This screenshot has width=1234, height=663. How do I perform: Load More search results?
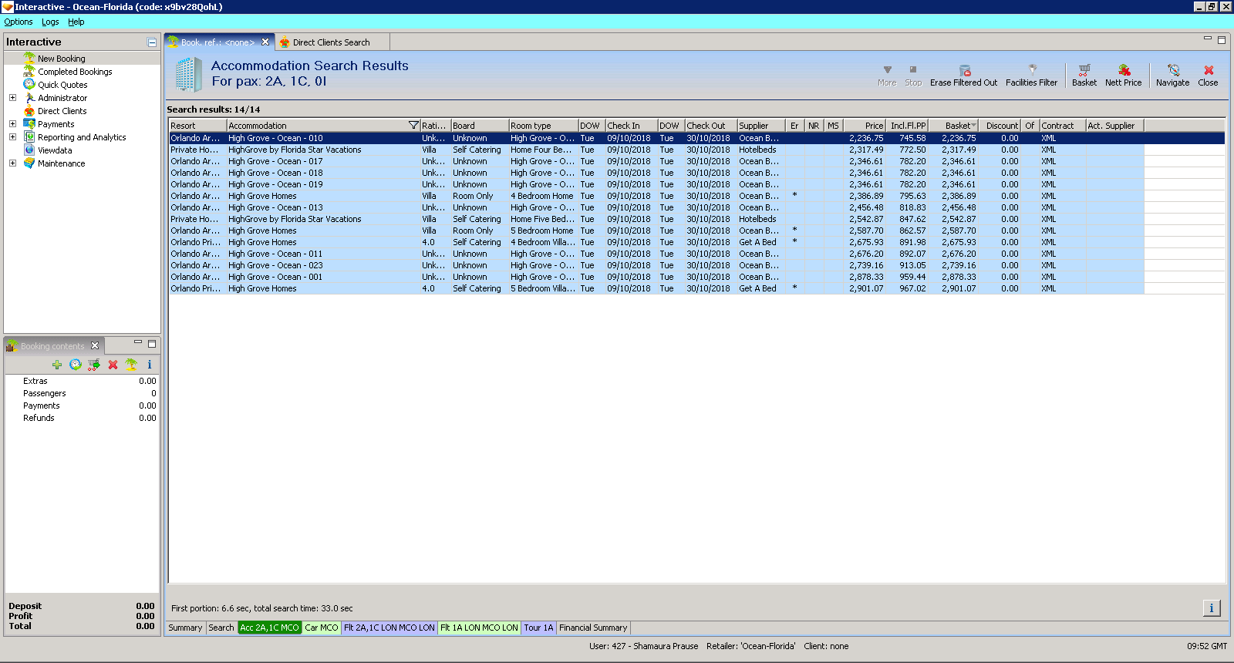pyautogui.click(x=887, y=75)
